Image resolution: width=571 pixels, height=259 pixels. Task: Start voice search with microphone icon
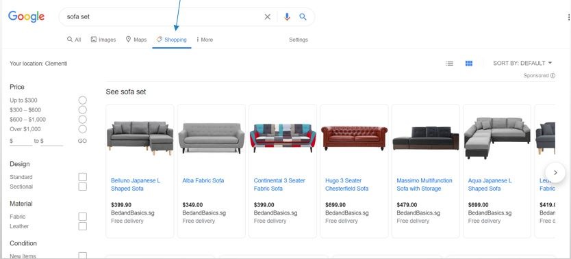point(287,16)
